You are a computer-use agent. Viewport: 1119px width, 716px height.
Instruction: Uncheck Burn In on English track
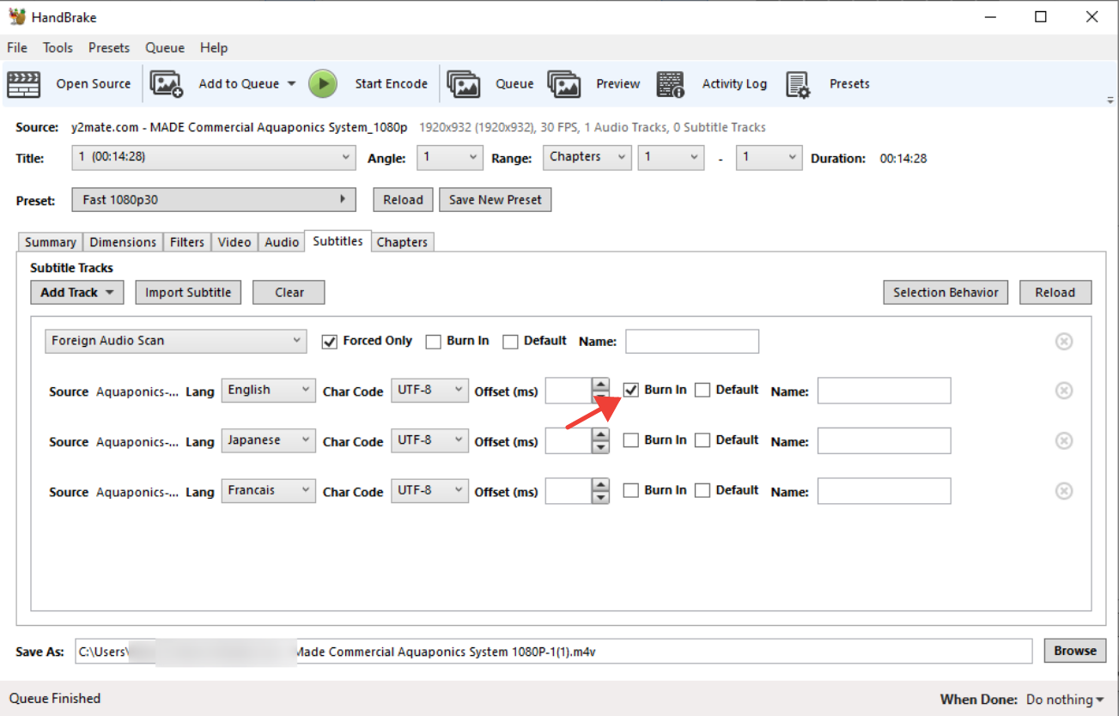[631, 391]
